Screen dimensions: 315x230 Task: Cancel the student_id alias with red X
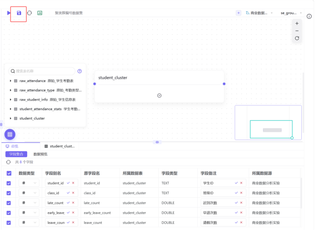73,183
